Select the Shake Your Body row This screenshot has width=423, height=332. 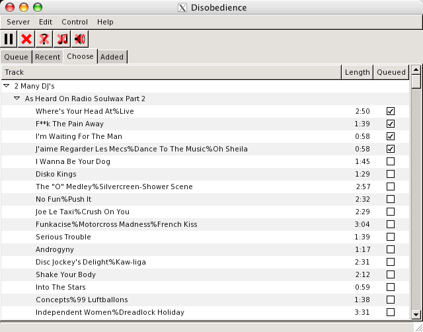[x=205, y=274]
